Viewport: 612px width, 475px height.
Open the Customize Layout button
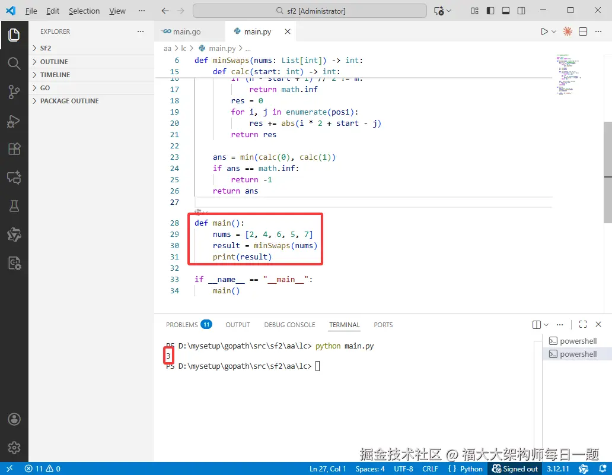[x=474, y=11]
